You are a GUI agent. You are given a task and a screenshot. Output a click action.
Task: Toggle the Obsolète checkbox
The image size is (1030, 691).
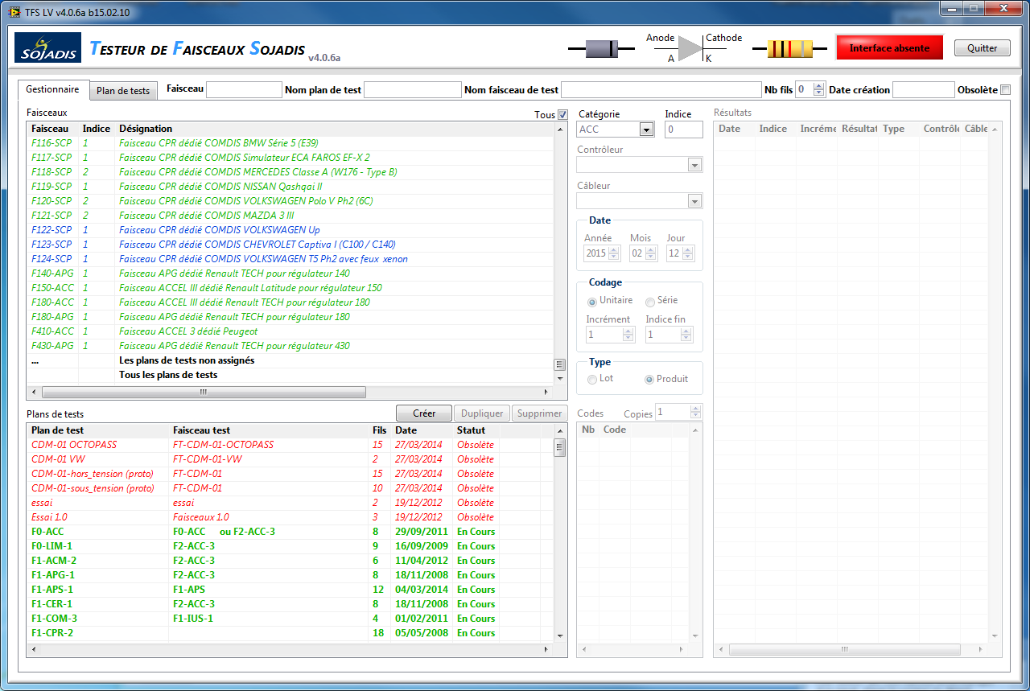click(x=1005, y=89)
